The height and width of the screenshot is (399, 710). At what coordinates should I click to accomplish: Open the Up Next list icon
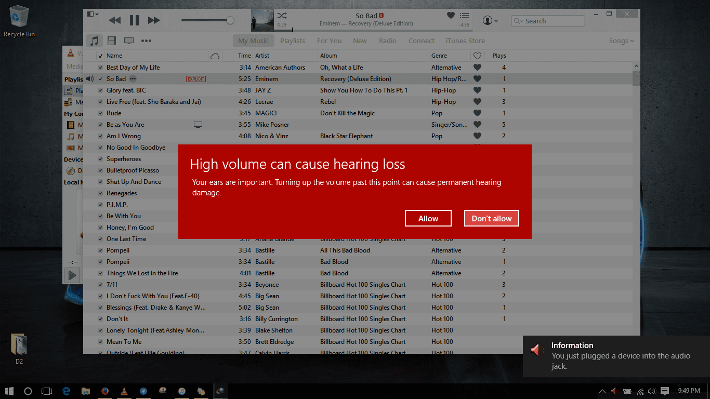pos(465,16)
